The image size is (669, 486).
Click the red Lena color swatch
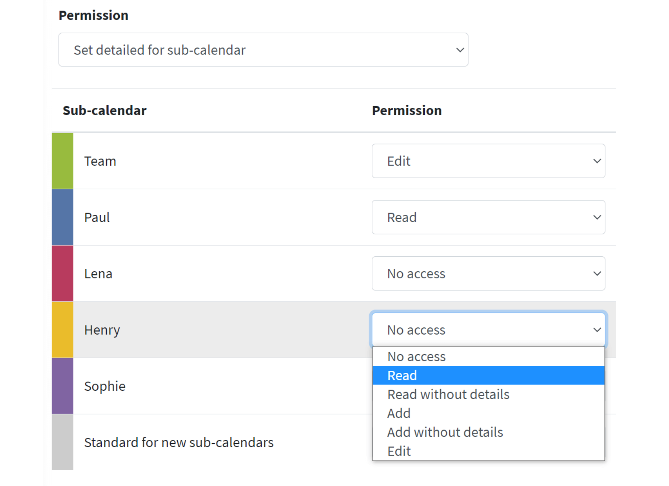62,273
